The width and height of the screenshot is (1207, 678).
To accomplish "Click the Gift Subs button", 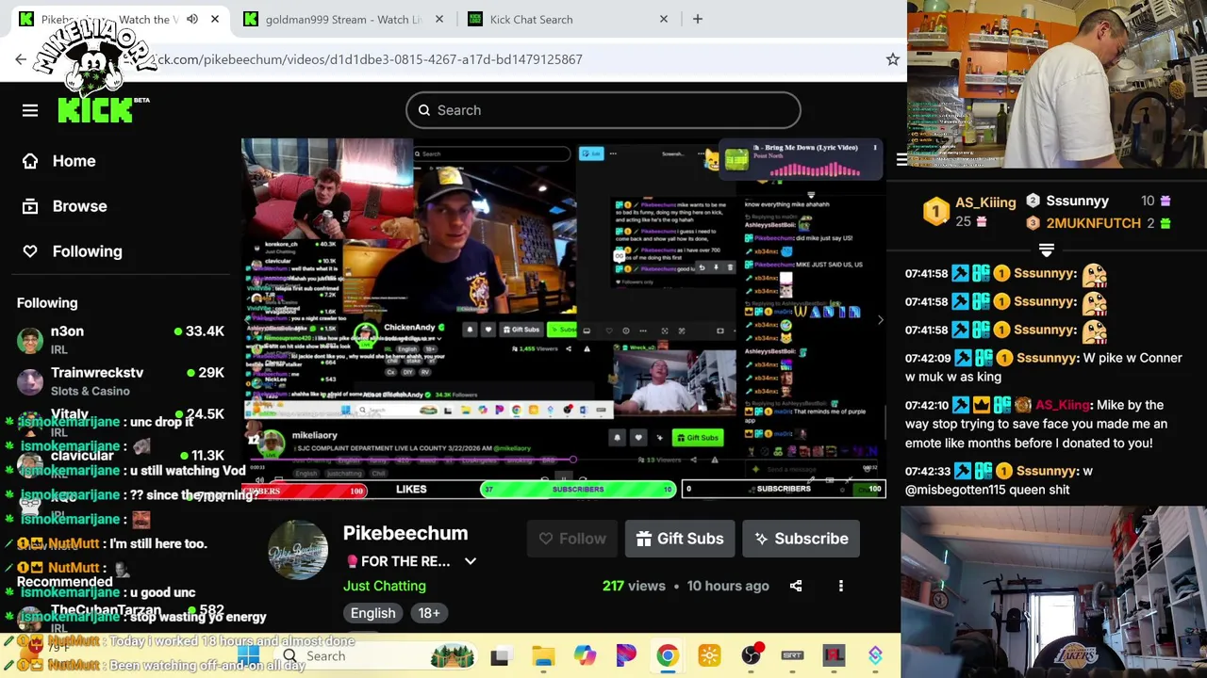I will point(679,539).
